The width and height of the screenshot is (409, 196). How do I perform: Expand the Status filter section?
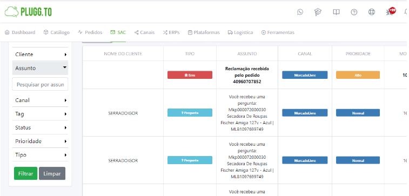40,127
